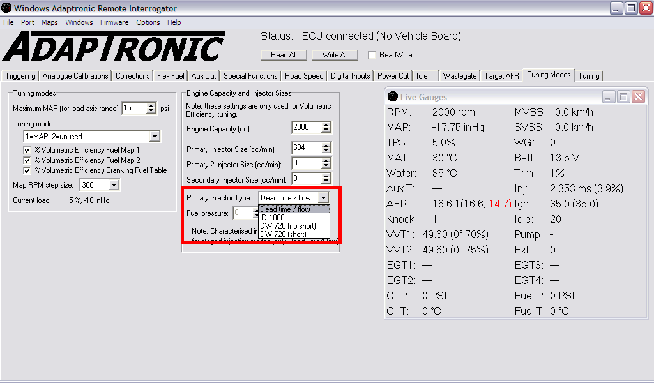Minimize the Live Gauges window
The width and height of the screenshot is (654, 383).
[x=609, y=97]
